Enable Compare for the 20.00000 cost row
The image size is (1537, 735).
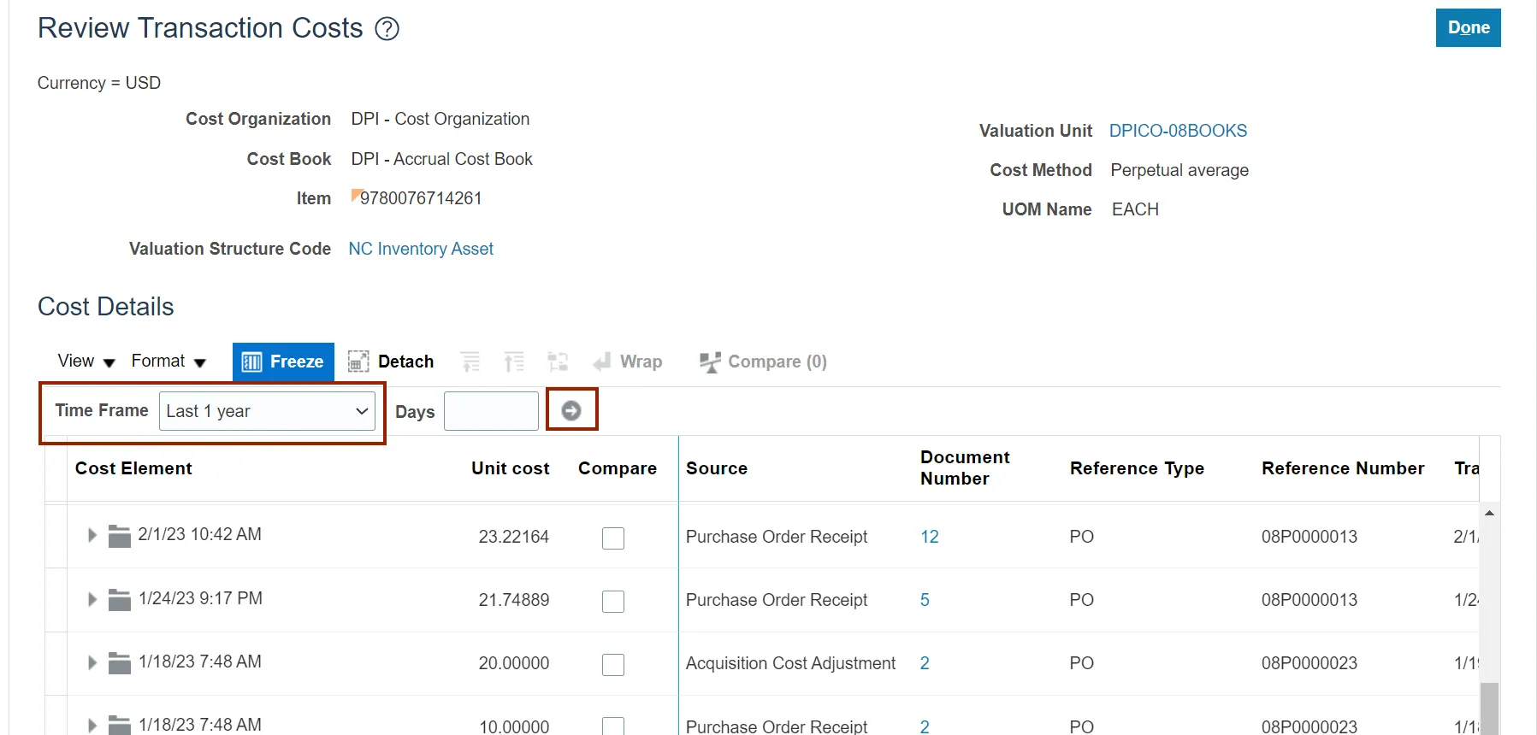pos(613,664)
